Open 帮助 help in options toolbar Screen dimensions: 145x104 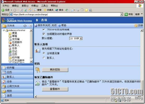tap(62, 26)
